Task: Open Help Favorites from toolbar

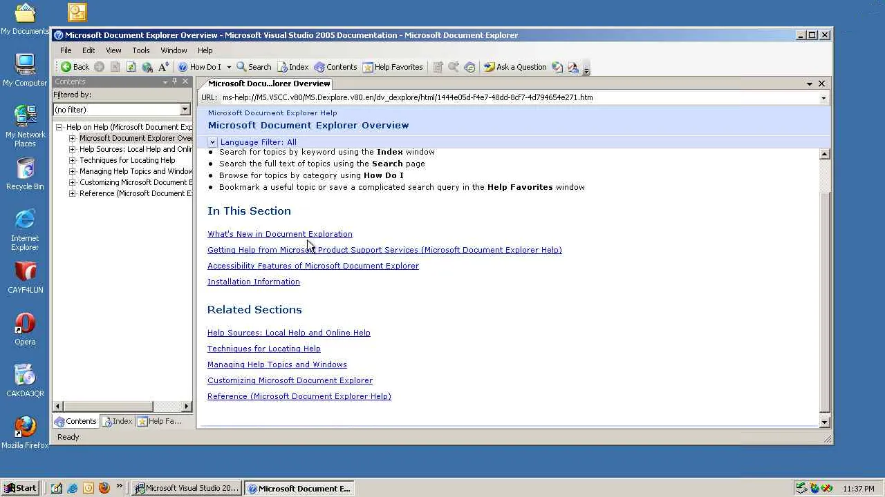Action: pos(393,67)
